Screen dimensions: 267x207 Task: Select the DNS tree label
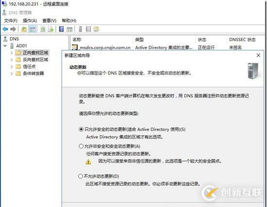(x=14, y=39)
